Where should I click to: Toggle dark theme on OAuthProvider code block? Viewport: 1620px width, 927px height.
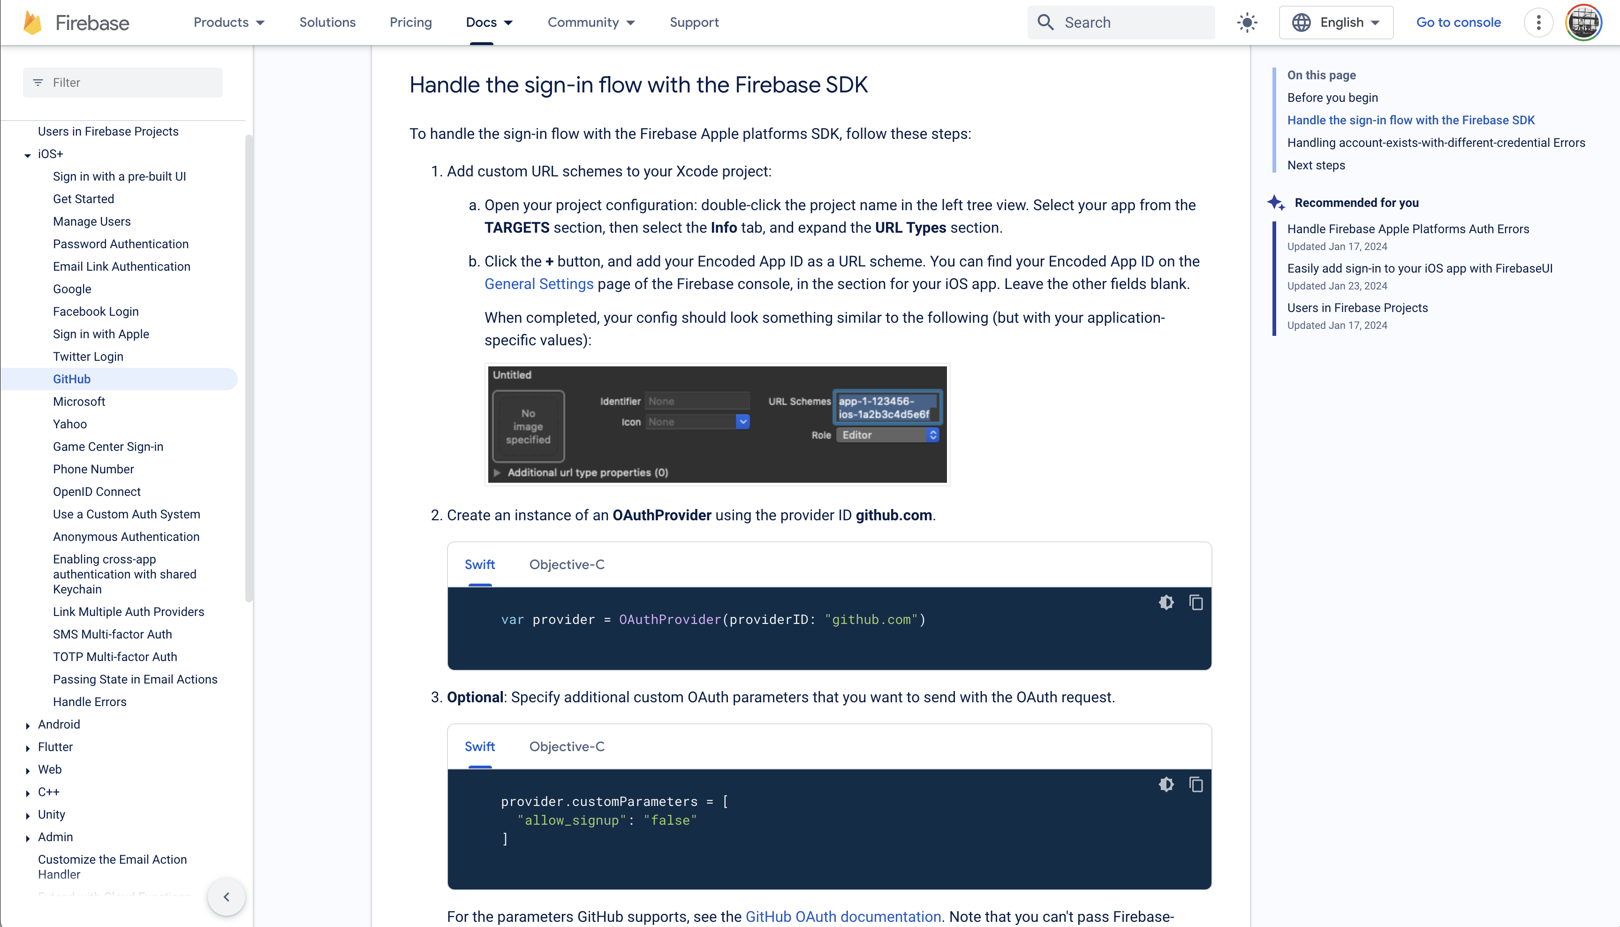(1166, 602)
